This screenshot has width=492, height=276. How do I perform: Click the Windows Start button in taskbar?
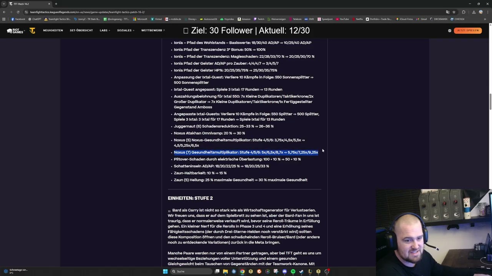click(165, 271)
